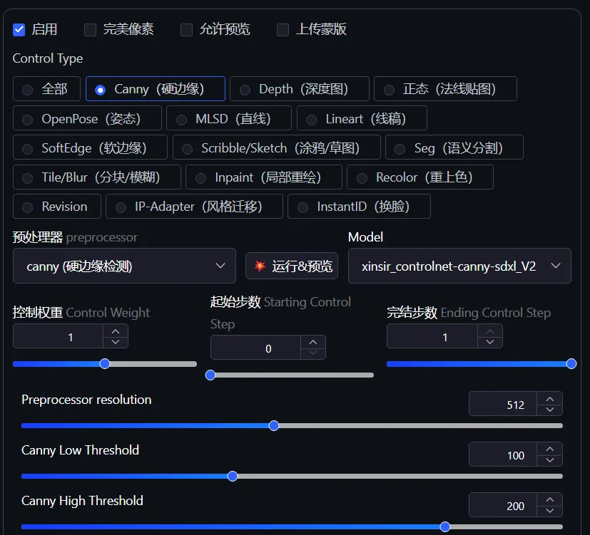Image resolution: width=590 pixels, height=535 pixels.
Task: Click the Ending Control Step down arrow
Action: (x=490, y=341)
